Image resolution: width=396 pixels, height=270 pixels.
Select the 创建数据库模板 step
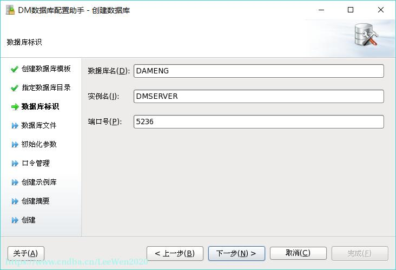pos(46,69)
